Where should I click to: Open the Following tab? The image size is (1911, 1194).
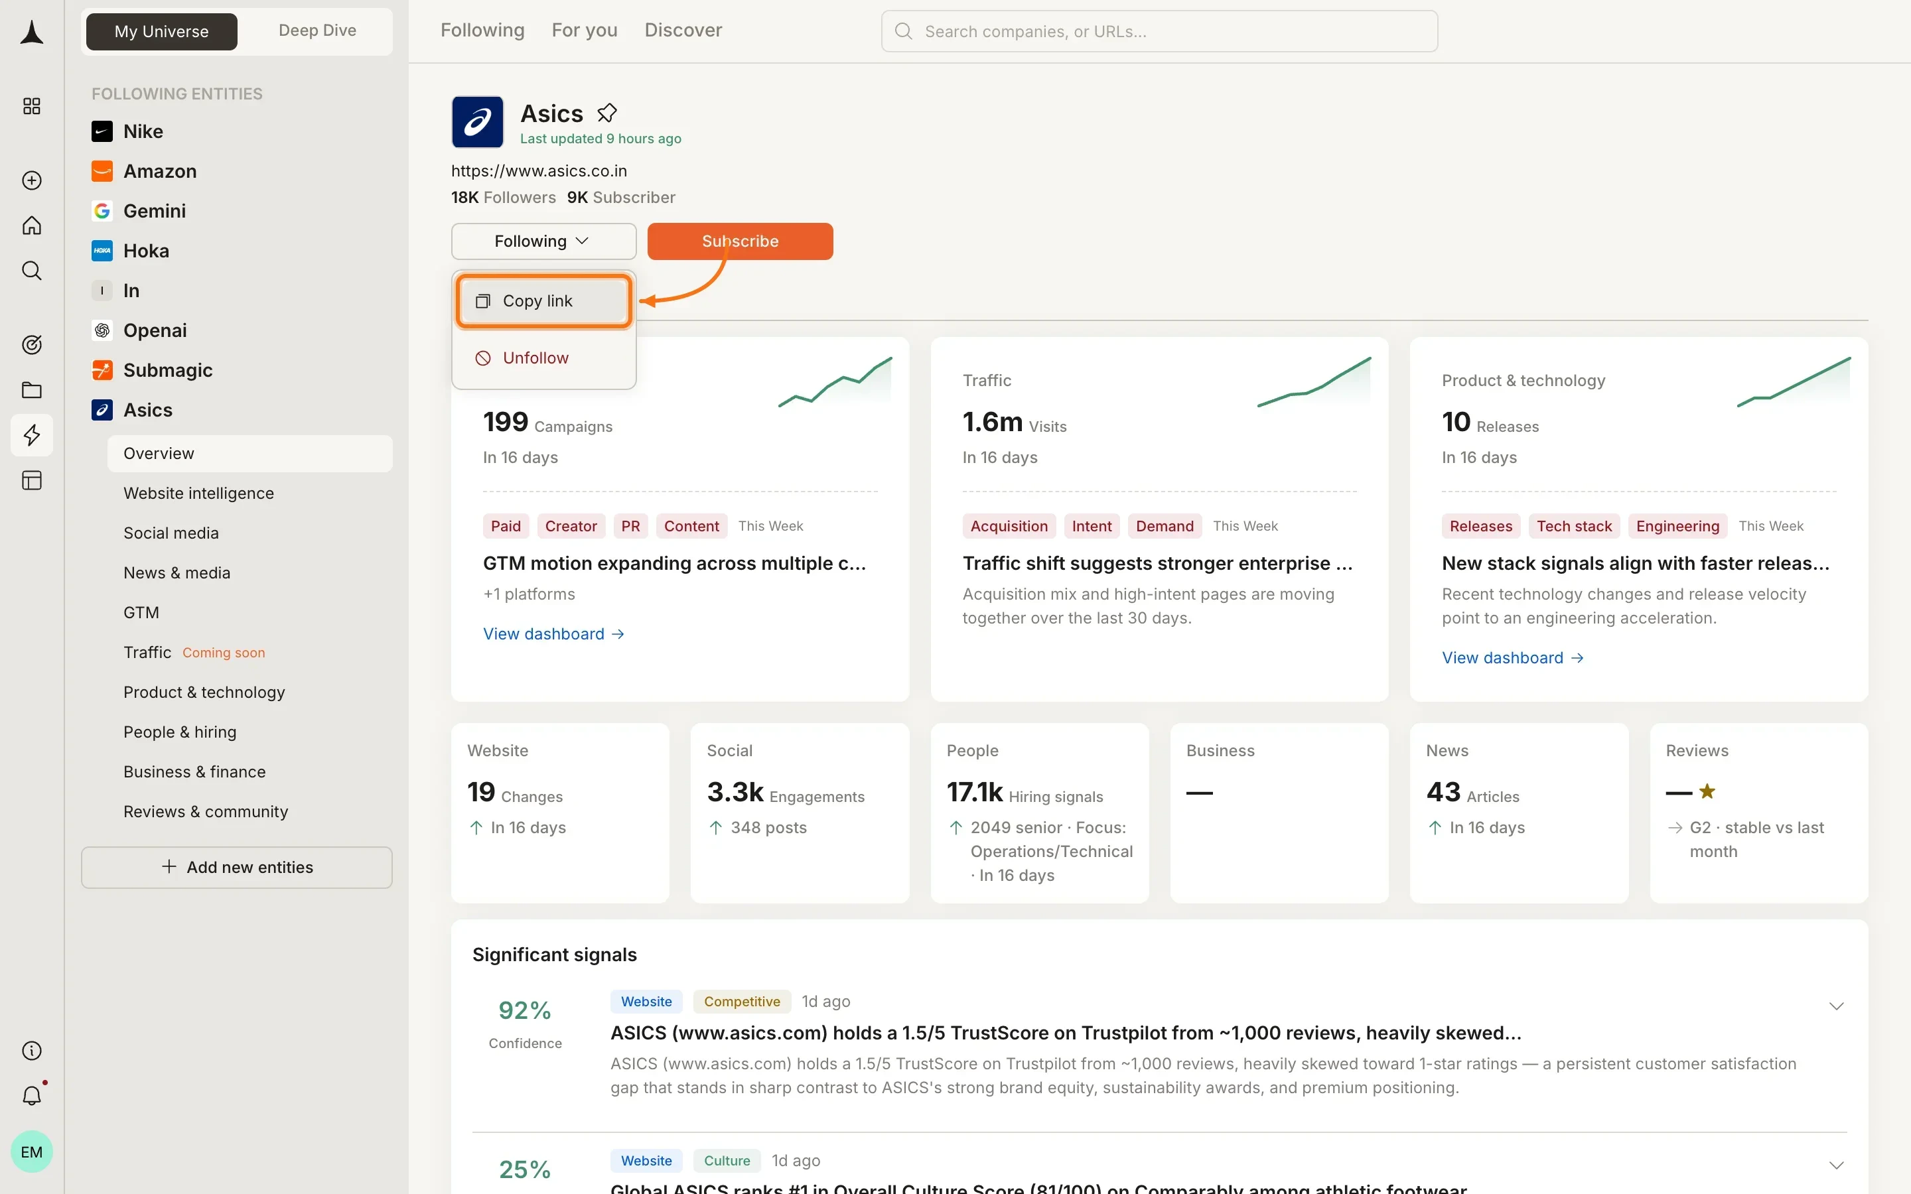pyautogui.click(x=482, y=30)
